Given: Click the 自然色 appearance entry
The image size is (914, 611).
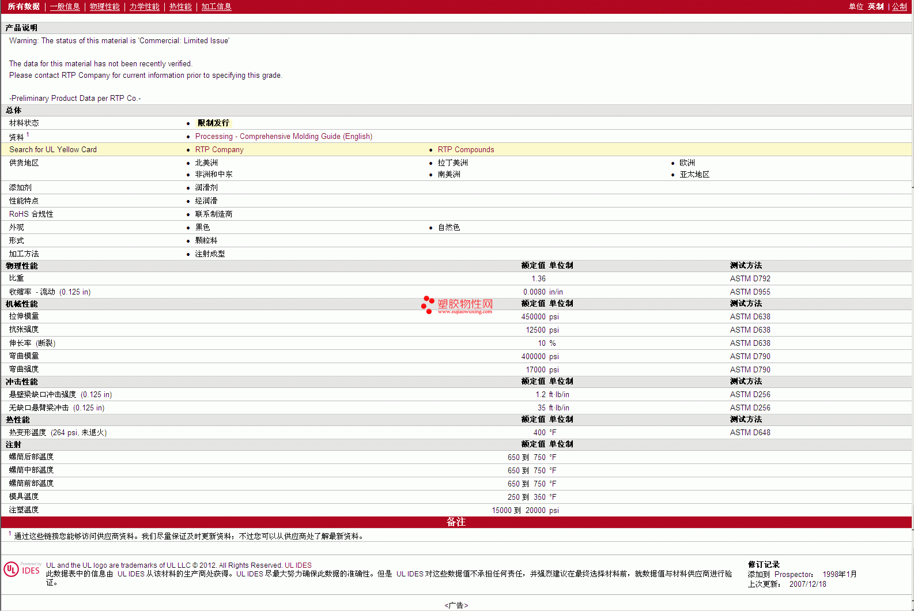Looking at the screenshot, I should tap(449, 227).
